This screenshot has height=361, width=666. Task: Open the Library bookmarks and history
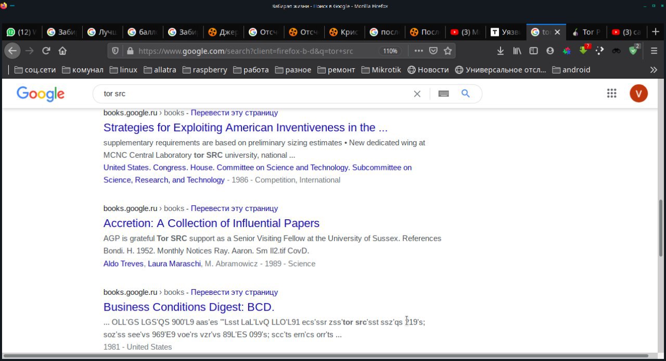[x=517, y=51]
